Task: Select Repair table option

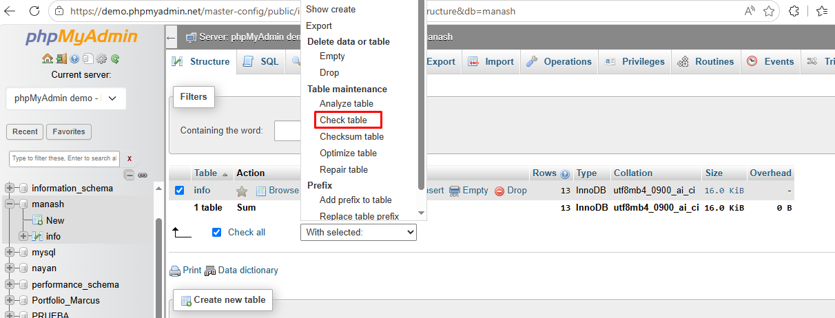Action: [x=344, y=169]
